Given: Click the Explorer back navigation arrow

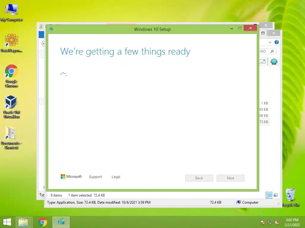Looking at the screenshot, I should (x=43, y=44).
